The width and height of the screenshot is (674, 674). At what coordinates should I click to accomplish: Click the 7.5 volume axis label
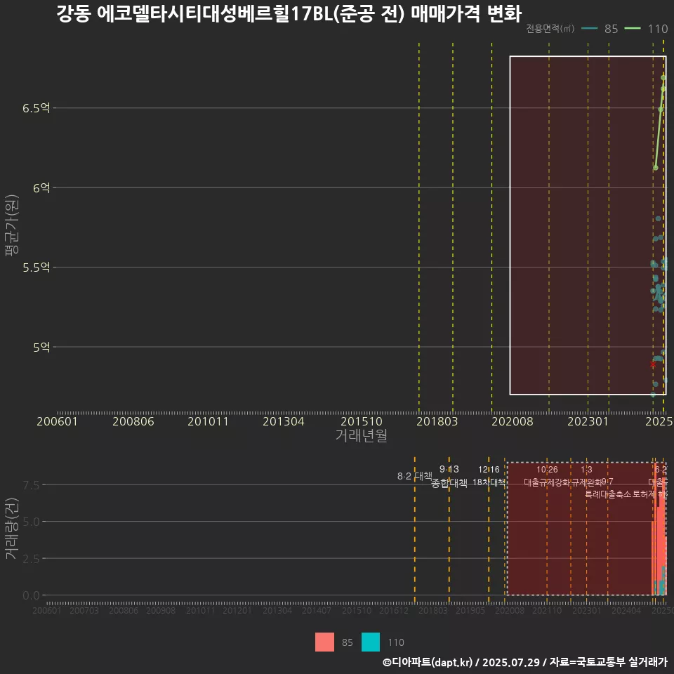pyautogui.click(x=31, y=485)
